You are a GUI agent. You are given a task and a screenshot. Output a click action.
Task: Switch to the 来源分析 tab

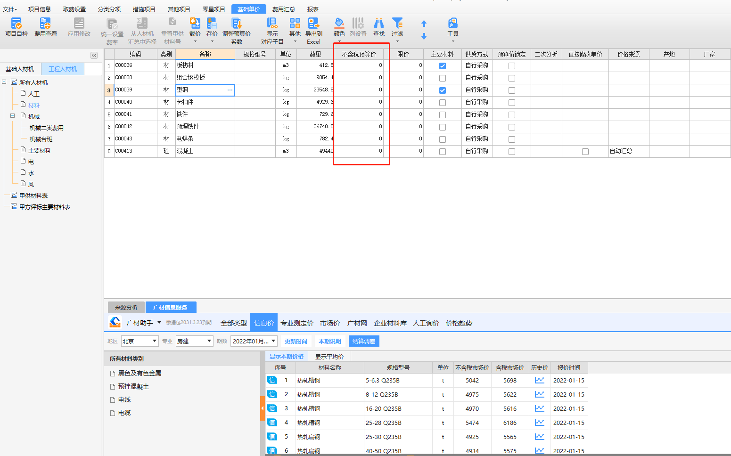(x=126, y=307)
